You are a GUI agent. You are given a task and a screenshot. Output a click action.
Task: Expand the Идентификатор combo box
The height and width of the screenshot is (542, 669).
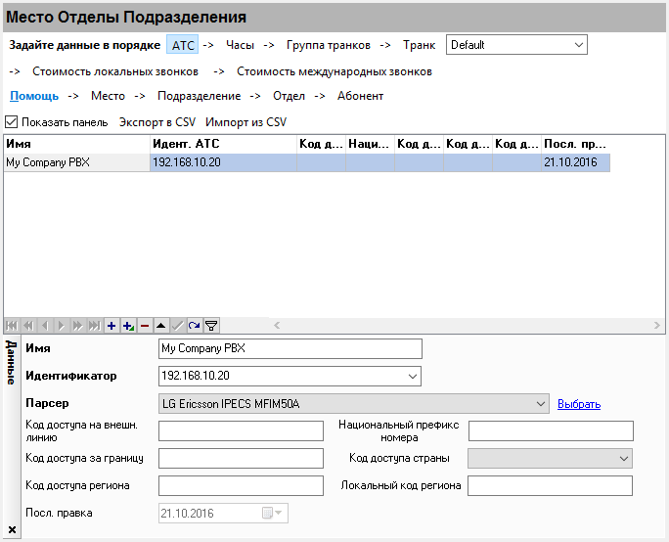click(x=412, y=376)
